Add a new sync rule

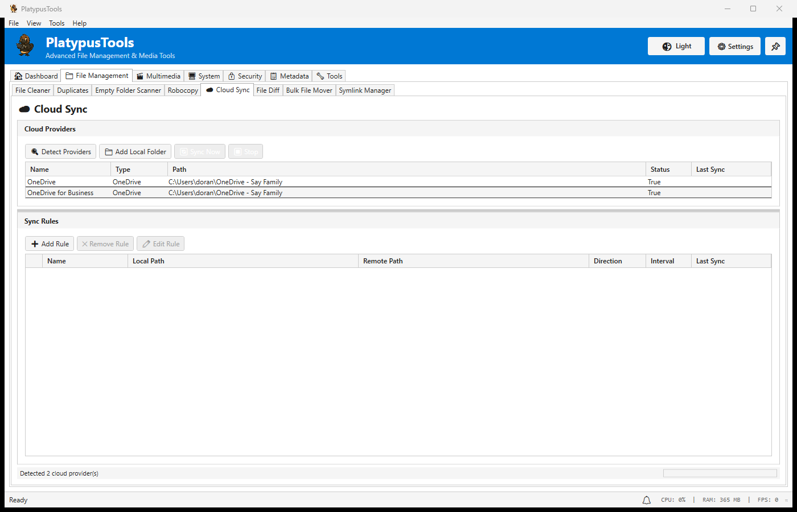[50, 244]
